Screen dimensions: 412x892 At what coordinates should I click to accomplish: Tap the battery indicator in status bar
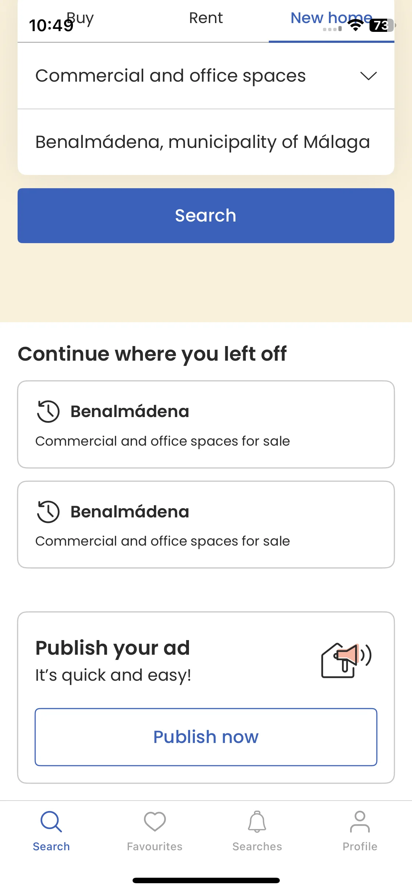click(382, 25)
